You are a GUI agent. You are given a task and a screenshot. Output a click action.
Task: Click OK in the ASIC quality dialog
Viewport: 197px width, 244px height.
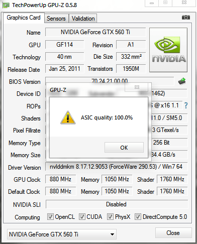pos(124,148)
